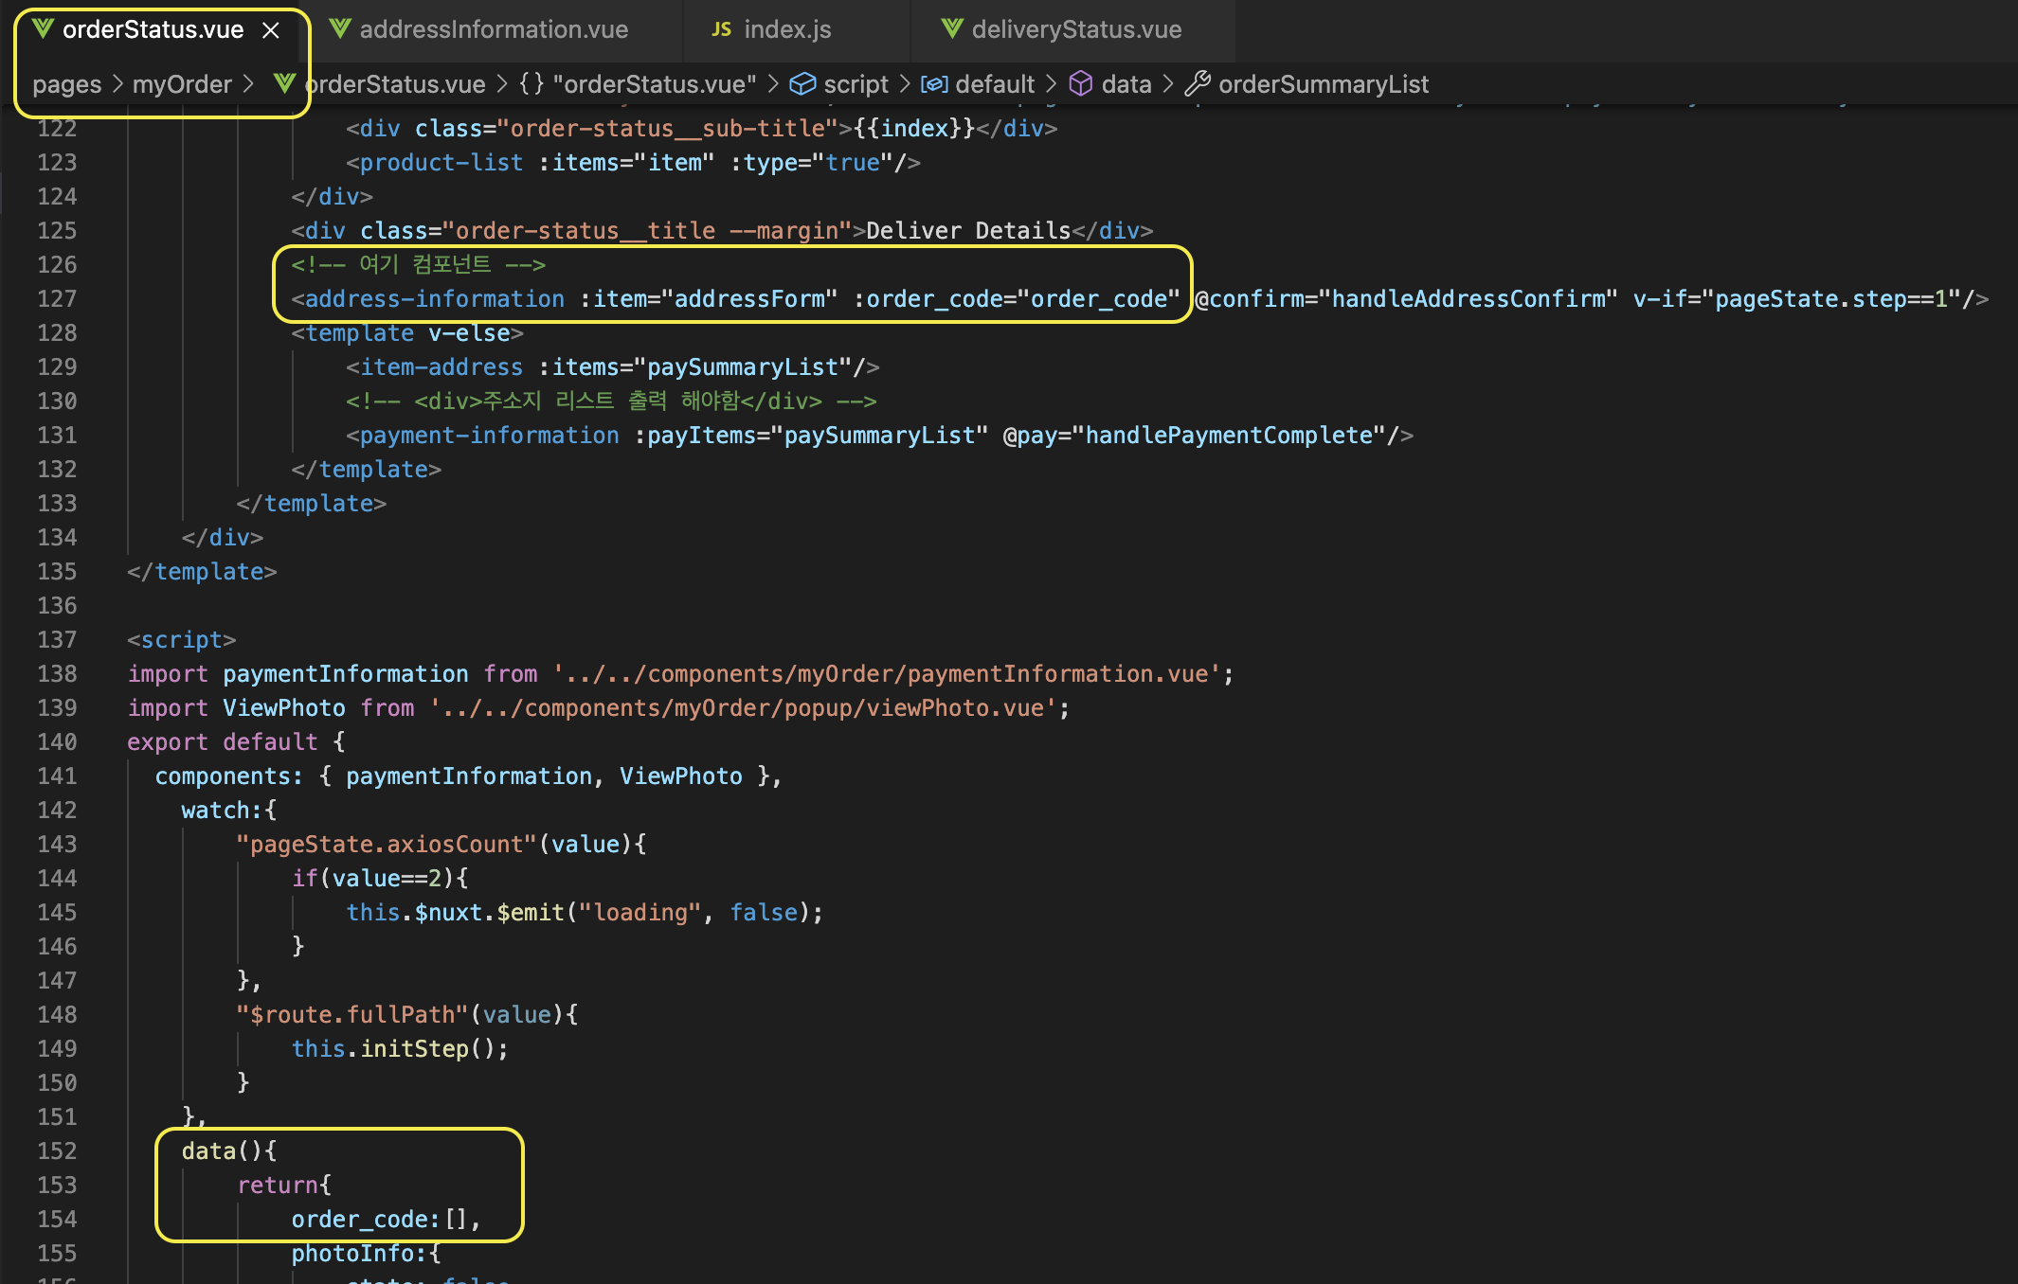Click 'photoInfo:{' on line 155
Screen dimensions: 2018x1284
(x=366, y=1253)
